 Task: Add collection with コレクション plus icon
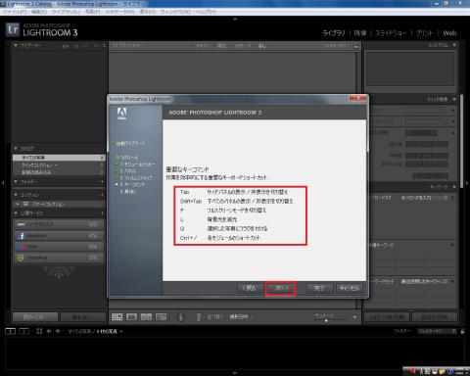[x=102, y=195]
